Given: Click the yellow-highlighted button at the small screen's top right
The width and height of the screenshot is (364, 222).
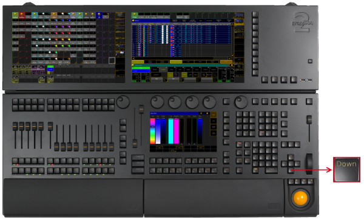Looking at the screenshot, I should pyautogui.click(x=214, y=115).
